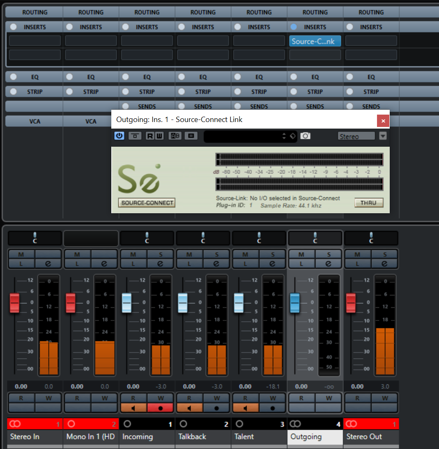
Task: Select the Source-C...nk insert slot
Action: [315, 41]
